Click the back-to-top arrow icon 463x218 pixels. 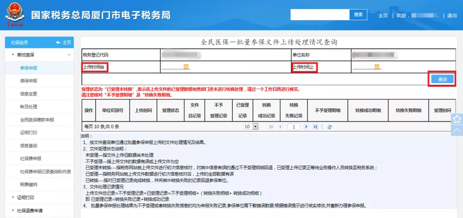[x=457, y=130]
